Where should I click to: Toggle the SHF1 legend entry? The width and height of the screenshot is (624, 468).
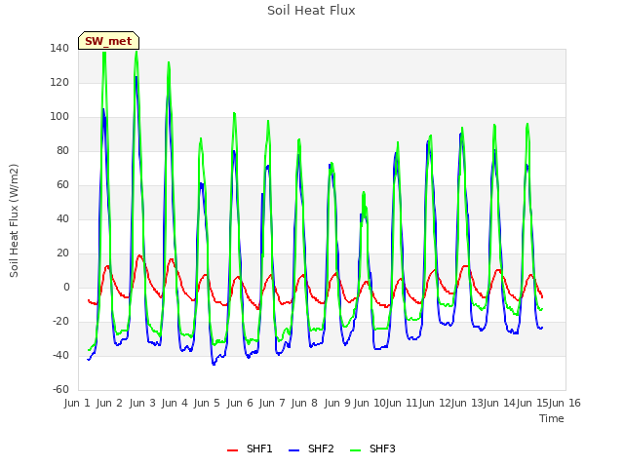tap(250, 448)
